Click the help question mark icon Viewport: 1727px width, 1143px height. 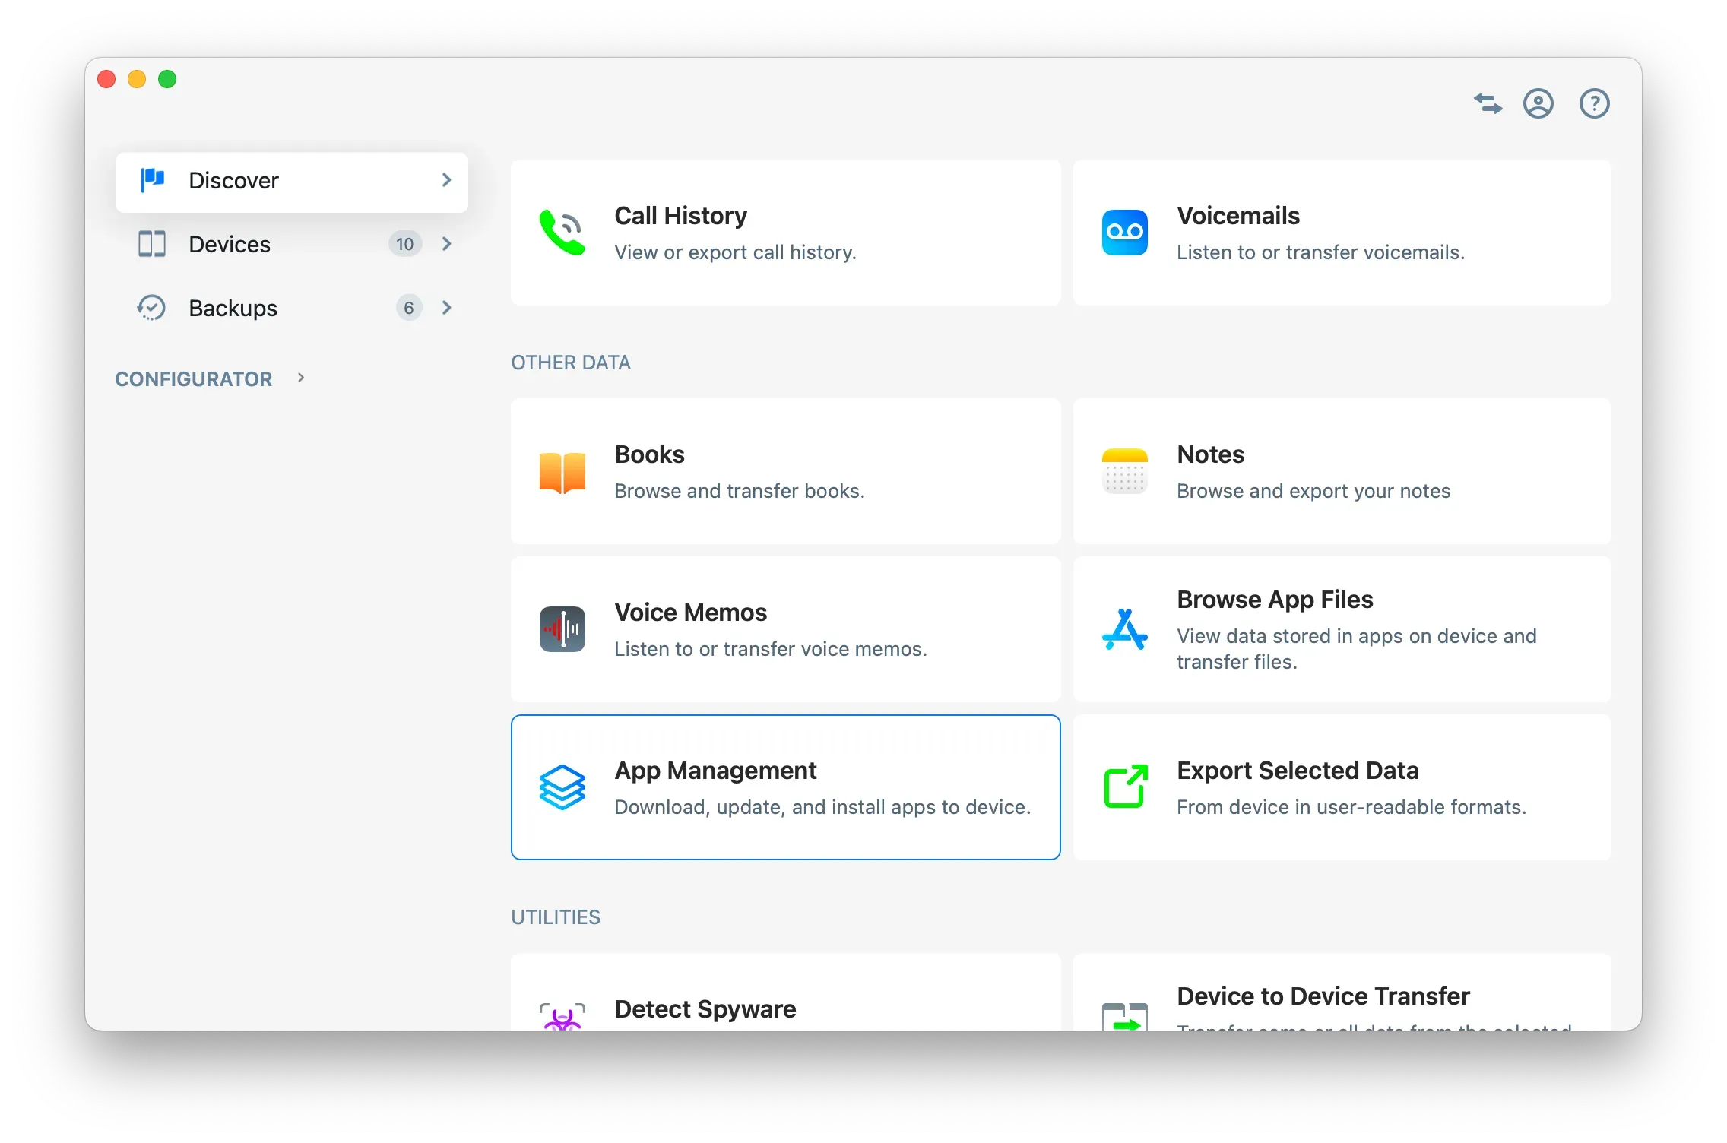point(1594,103)
